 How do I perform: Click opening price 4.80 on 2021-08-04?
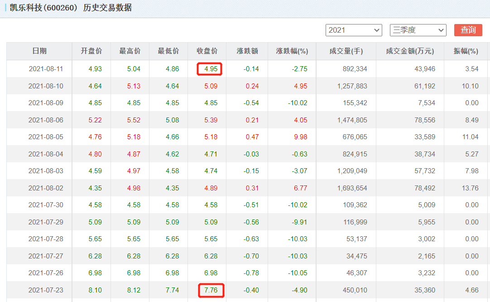point(95,154)
